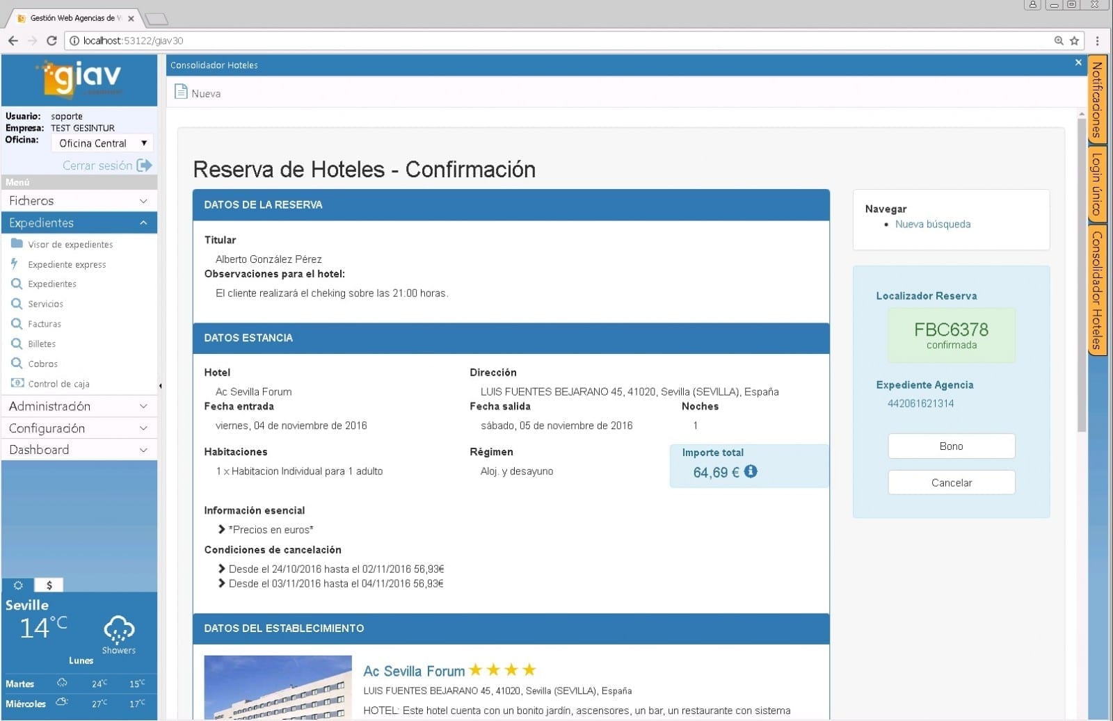Click the Visor de expedientes folder icon
This screenshot has width=1113, height=721.
tap(17, 244)
